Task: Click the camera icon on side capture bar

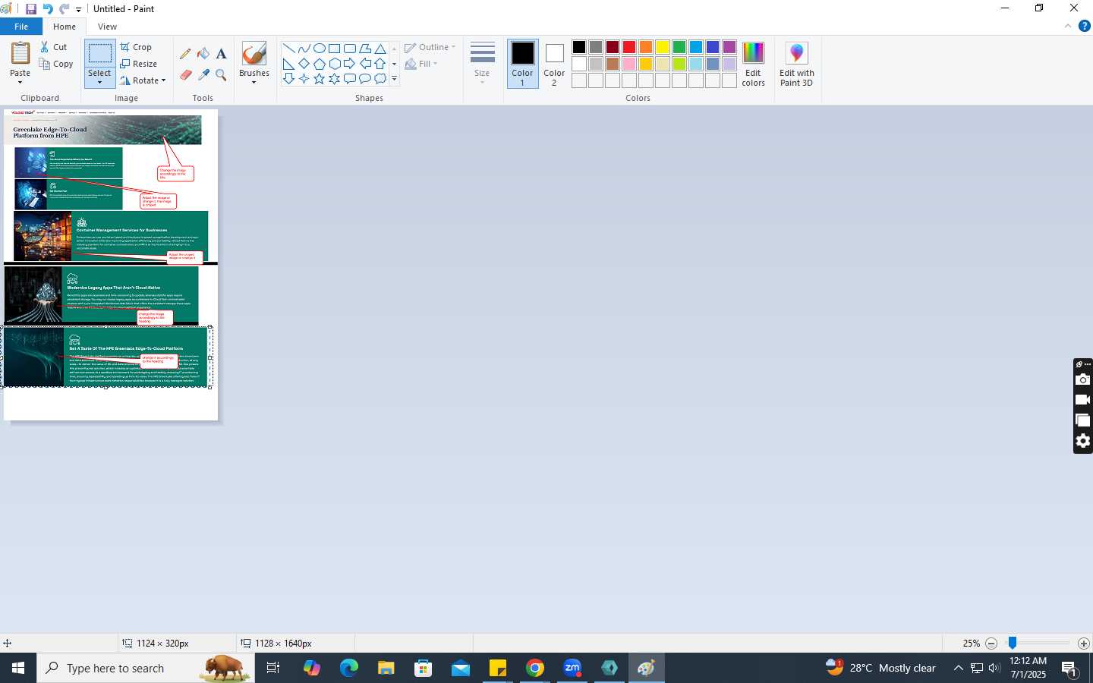Action: click(1083, 379)
